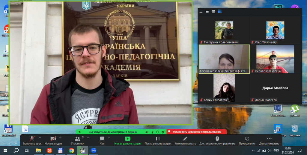This screenshot has width=307, height=155.
Task: Open taskbar search magnifier
Action: (16, 151)
